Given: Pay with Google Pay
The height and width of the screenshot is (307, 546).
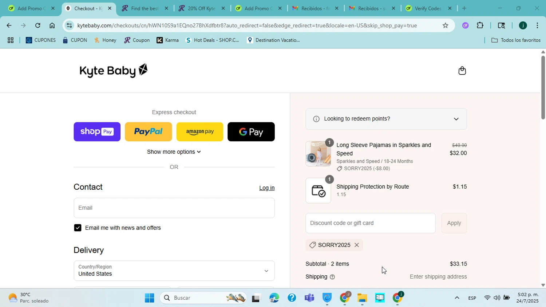Looking at the screenshot, I should 251,132.
